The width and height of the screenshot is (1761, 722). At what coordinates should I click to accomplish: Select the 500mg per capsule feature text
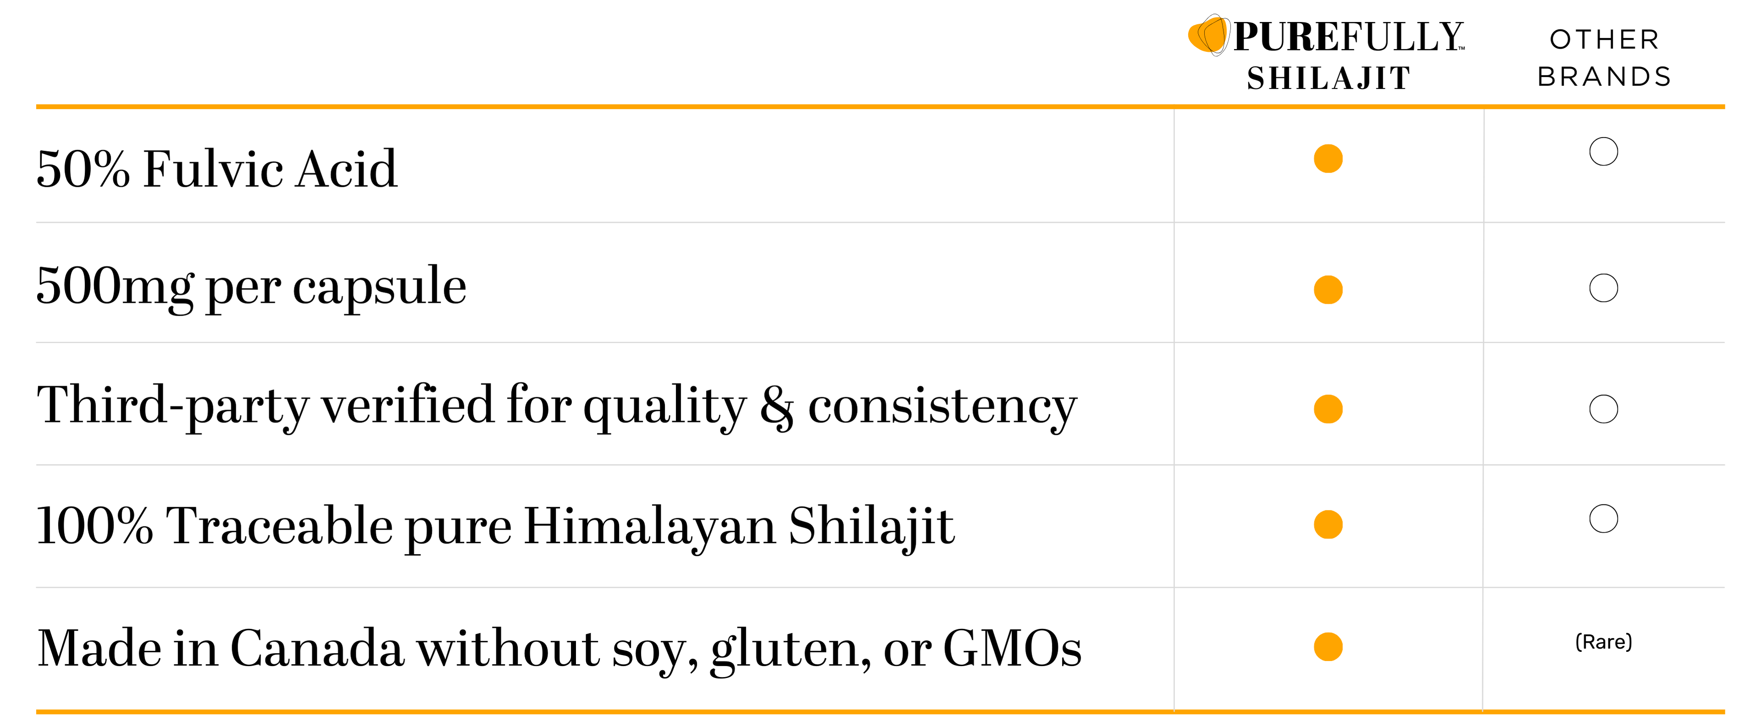(251, 287)
